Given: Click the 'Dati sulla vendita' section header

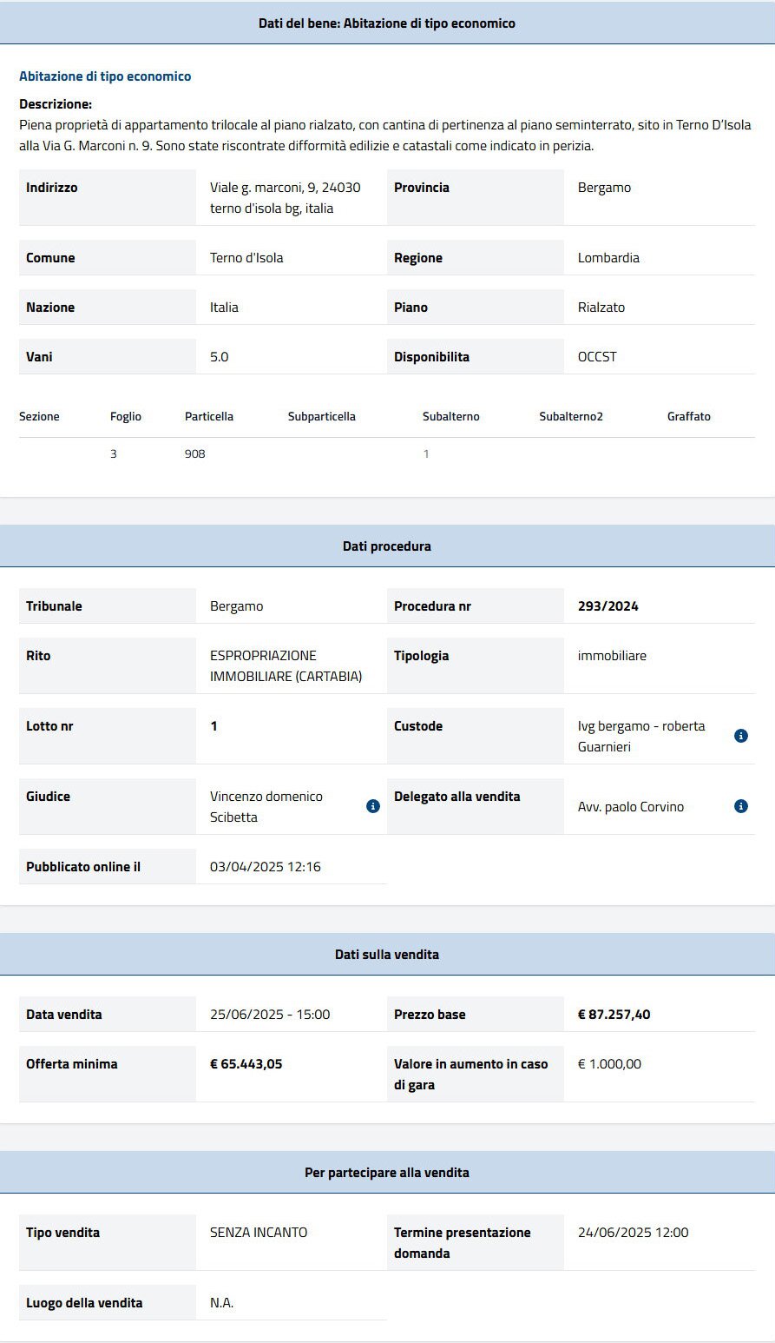Looking at the screenshot, I should click(387, 954).
